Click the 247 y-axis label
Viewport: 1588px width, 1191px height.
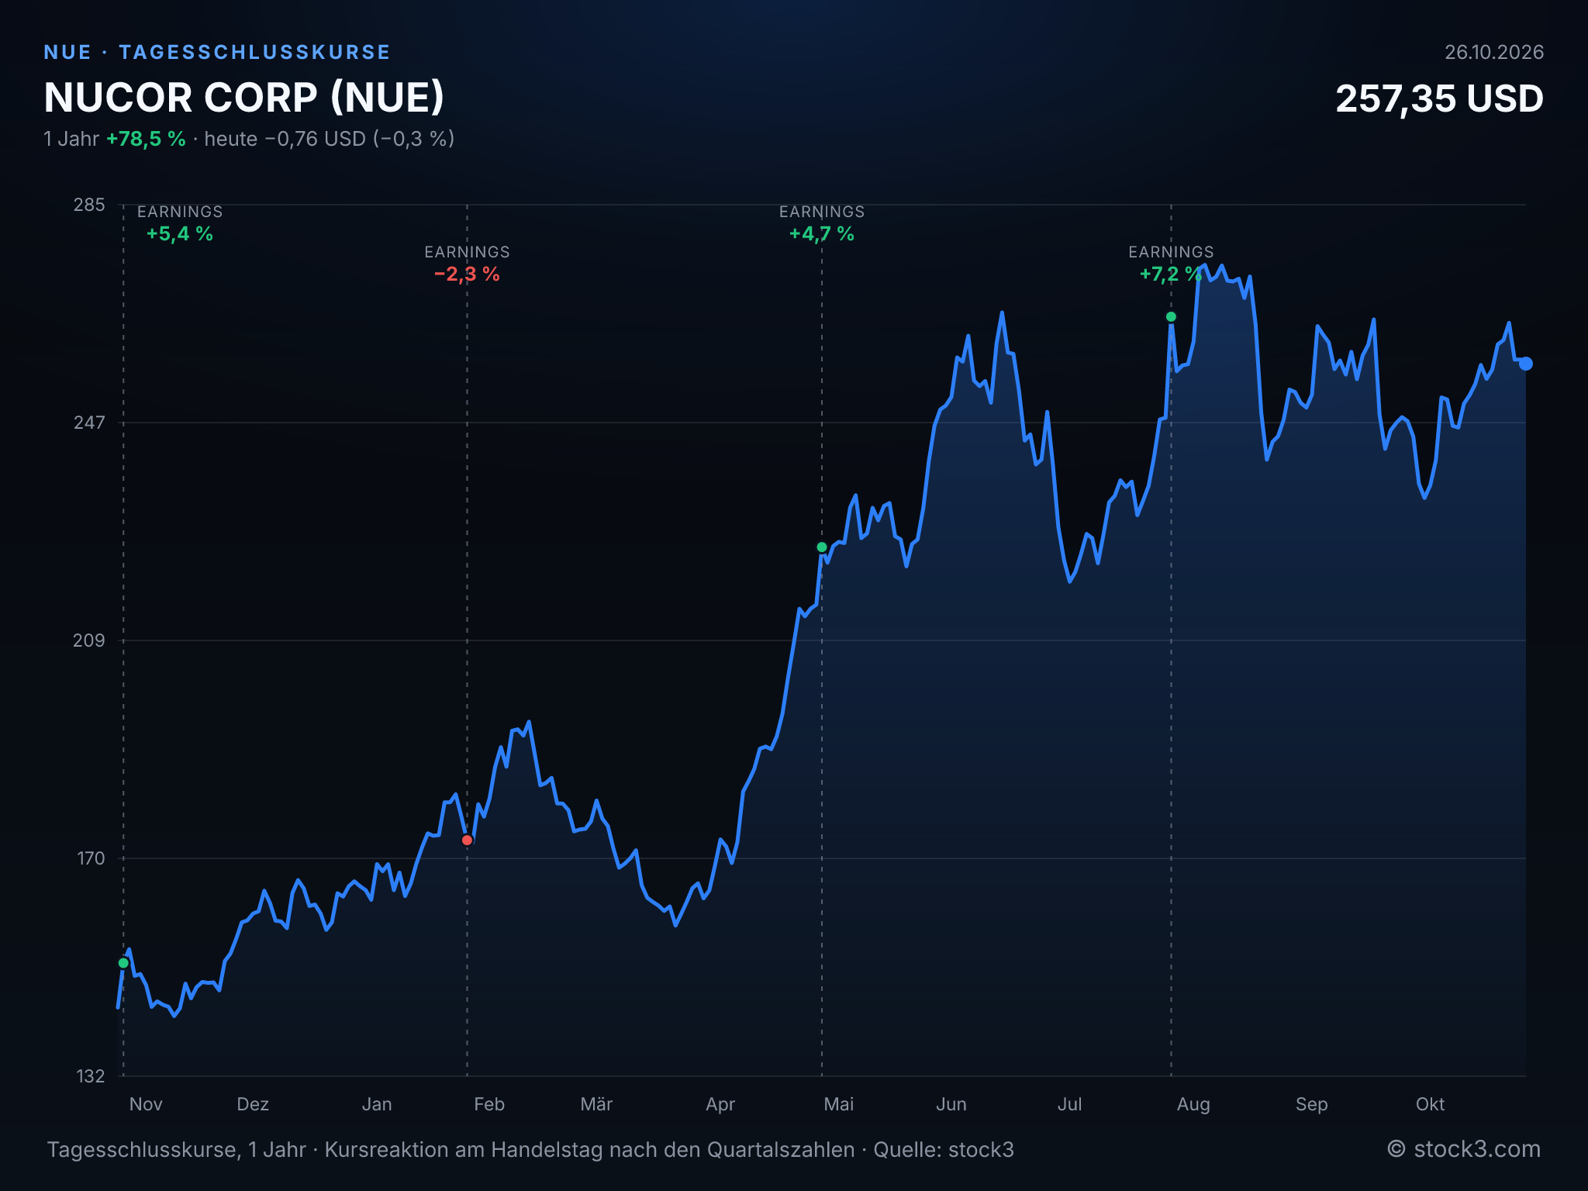89,423
